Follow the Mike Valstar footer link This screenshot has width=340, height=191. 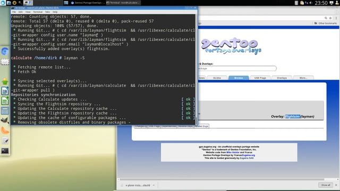coord(233,152)
